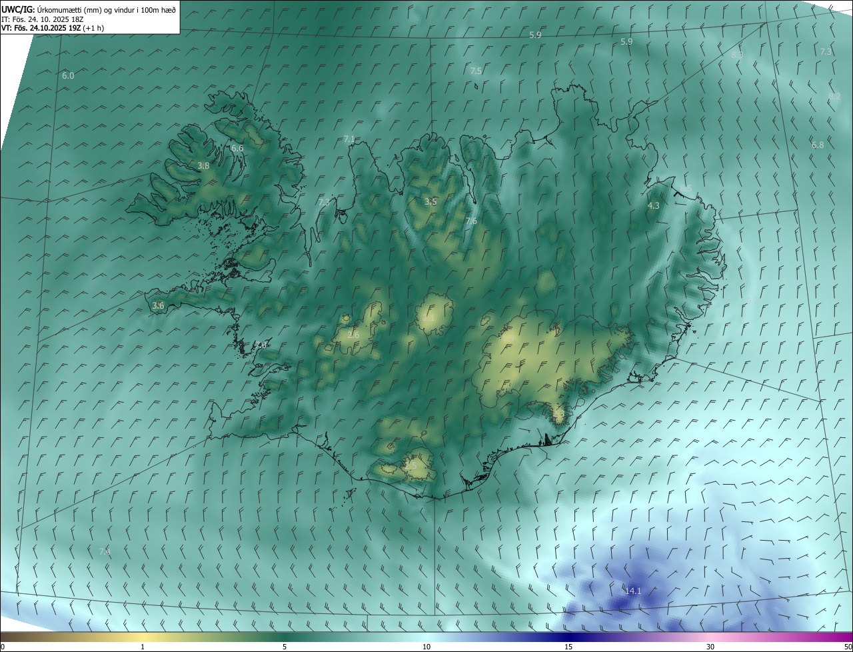Viewport: 853px width, 652px height.
Task: Click the 15 tick on the color scale
Action: 568,647
